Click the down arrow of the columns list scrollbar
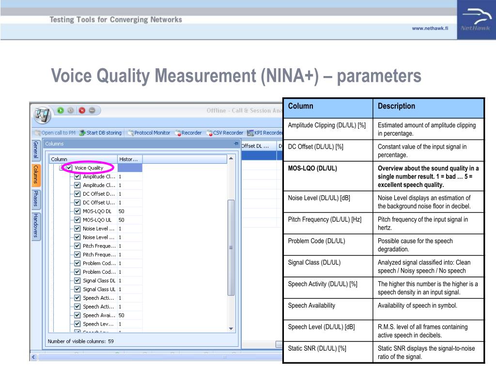This screenshot has width=496, height=372. [231, 329]
